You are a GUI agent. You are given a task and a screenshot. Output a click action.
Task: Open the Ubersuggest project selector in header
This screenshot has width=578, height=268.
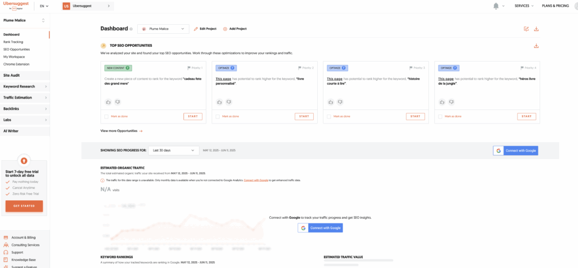pos(88,6)
